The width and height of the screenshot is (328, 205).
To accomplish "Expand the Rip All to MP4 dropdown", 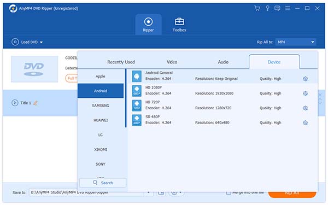I will (296, 42).
